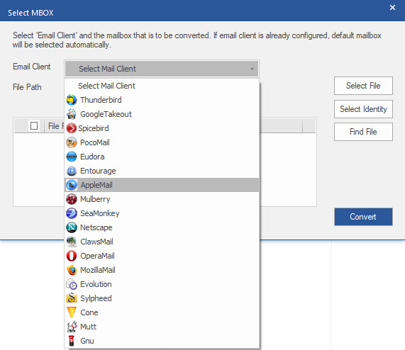Viewport: 405px width, 350px height.
Task: Choose Mulberry mail client
Action: [x=162, y=199]
